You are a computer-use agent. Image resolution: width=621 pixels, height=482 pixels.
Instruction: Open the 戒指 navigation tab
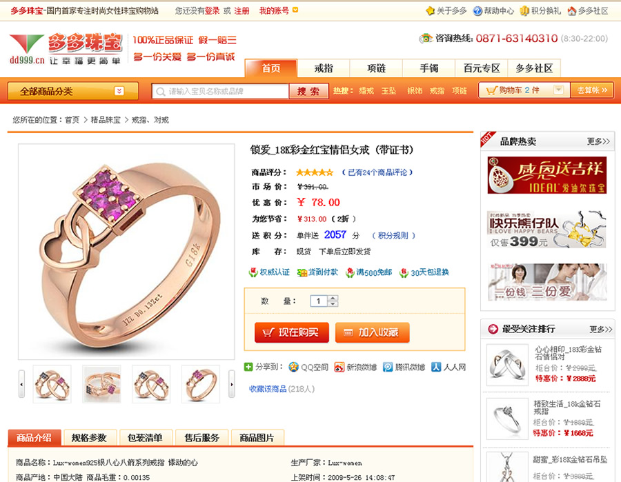click(x=323, y=68)
